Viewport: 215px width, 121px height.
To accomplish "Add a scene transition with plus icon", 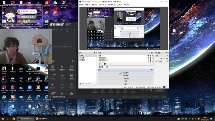I will (162, 59).
